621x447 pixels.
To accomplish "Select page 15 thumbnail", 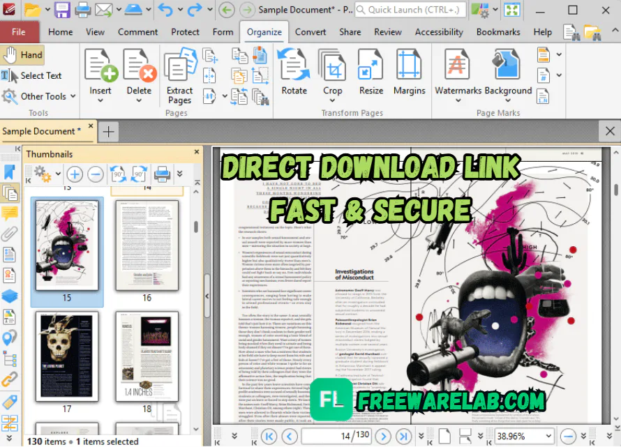I will [67, 246].
